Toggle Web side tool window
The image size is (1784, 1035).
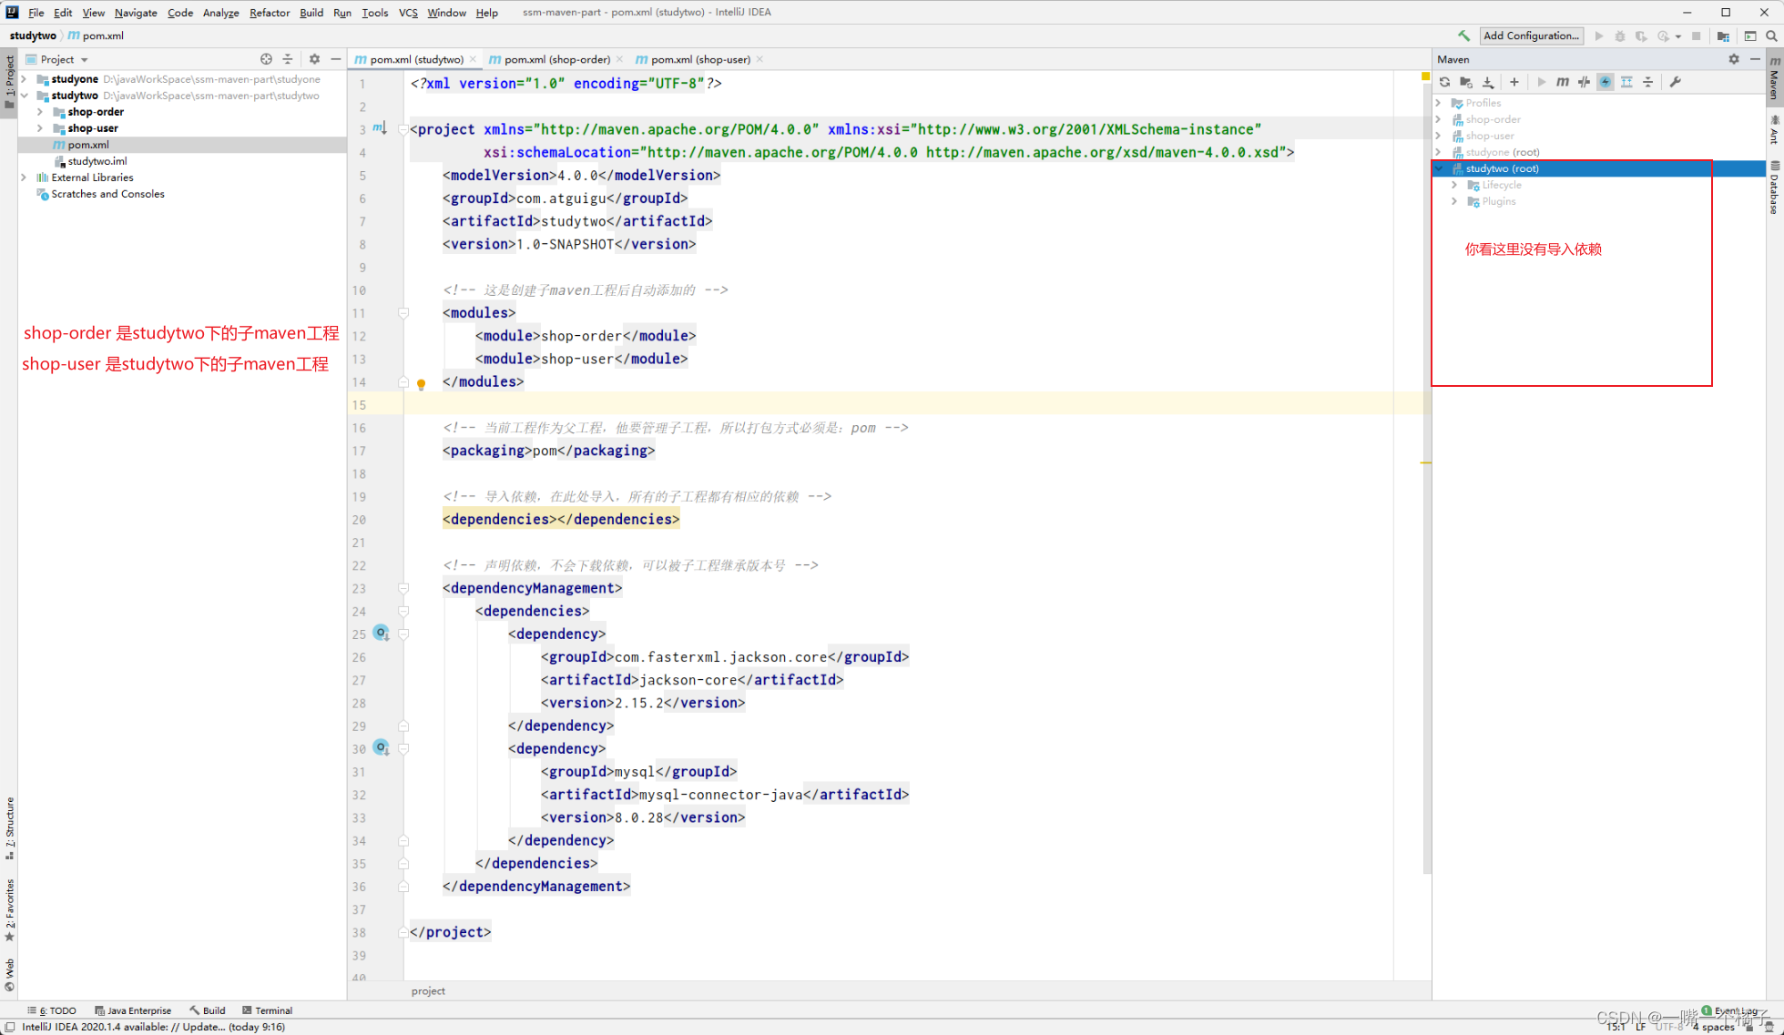9,974
